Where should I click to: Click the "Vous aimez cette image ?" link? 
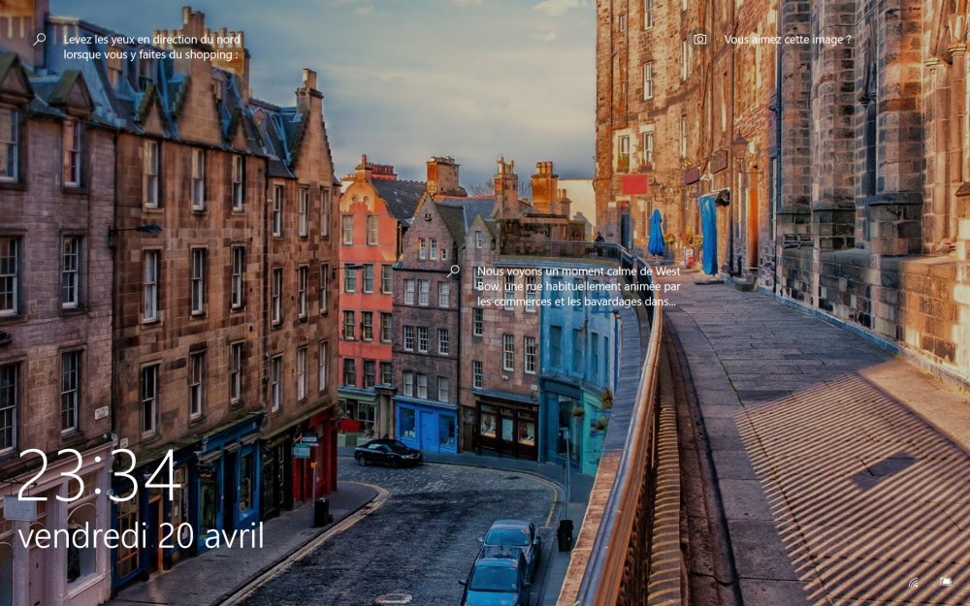[x=788, y=40]
